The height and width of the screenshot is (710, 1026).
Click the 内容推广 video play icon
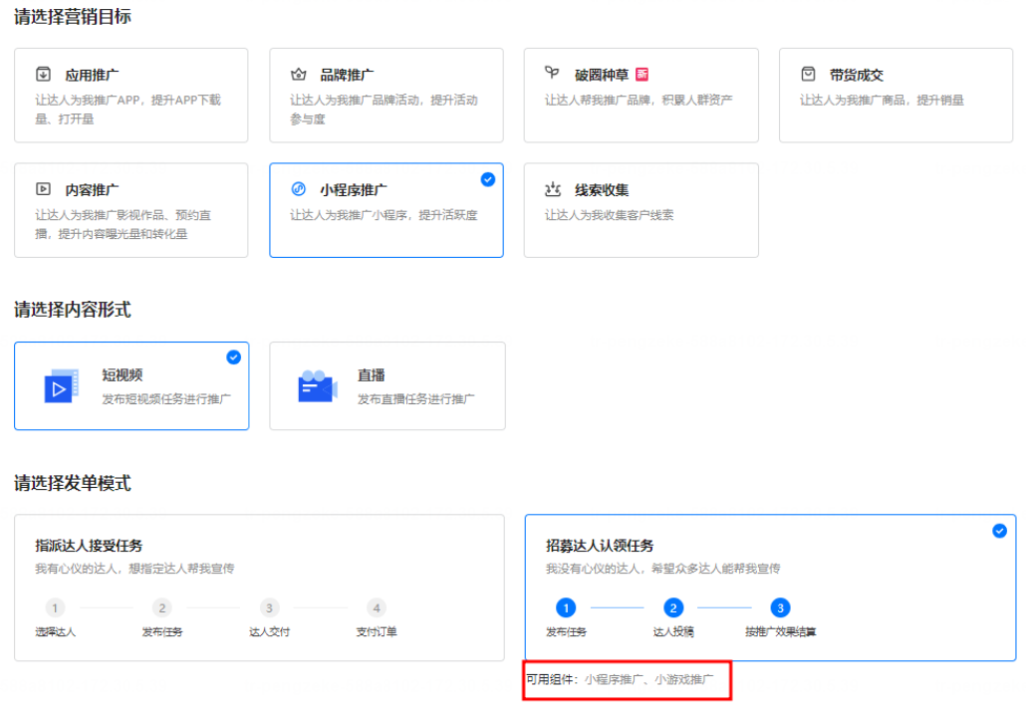tap(41, 188)
